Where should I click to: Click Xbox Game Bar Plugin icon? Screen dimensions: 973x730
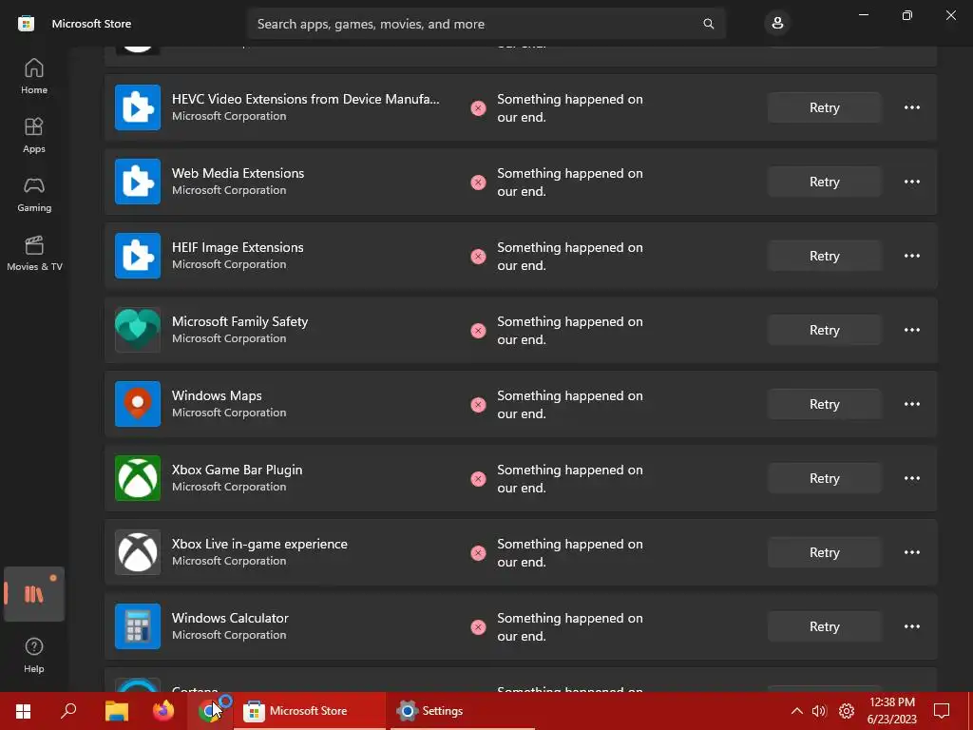pyautogui.click(x=138, y=478)
